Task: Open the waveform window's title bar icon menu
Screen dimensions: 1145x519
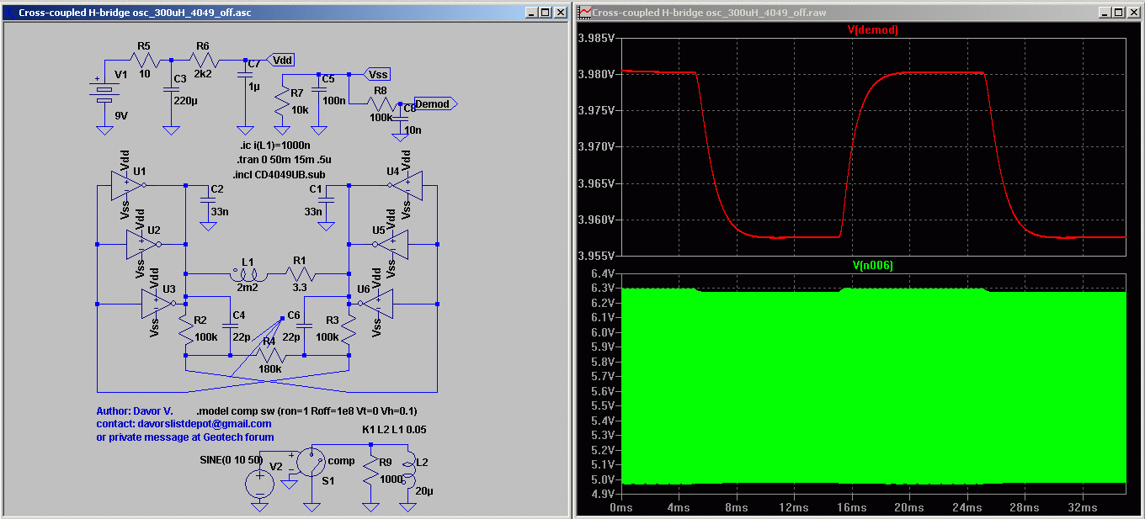Action: (x=584, y=13)
